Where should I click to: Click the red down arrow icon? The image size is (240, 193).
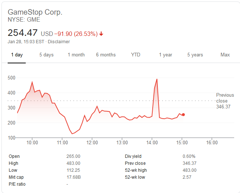pos(101,34)
